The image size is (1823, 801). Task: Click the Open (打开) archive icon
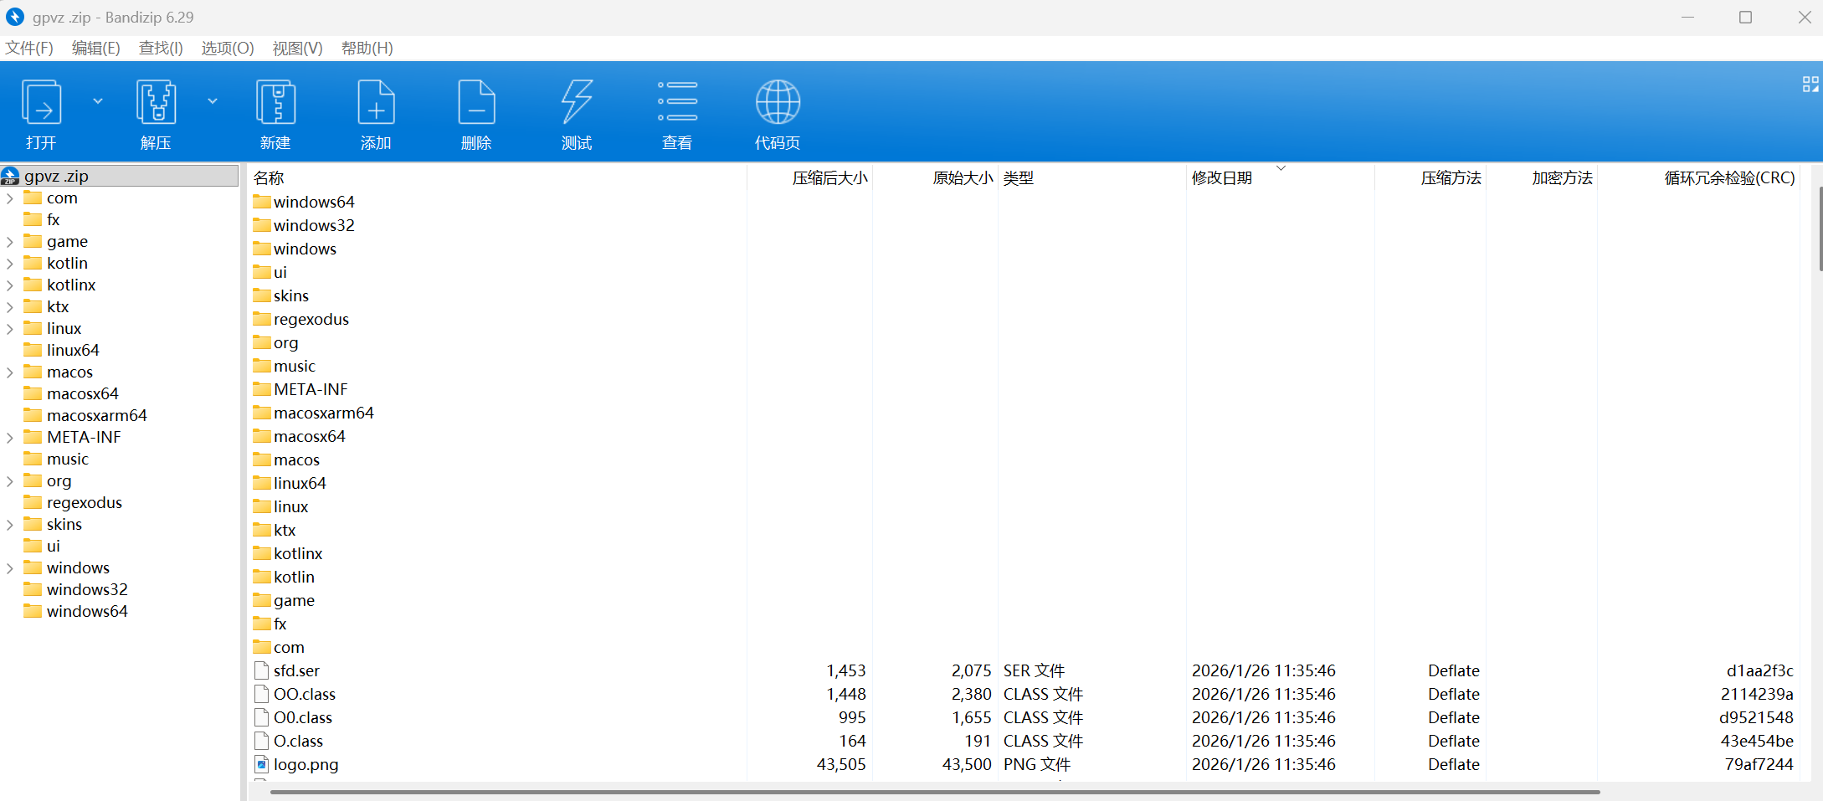point(41,103)
